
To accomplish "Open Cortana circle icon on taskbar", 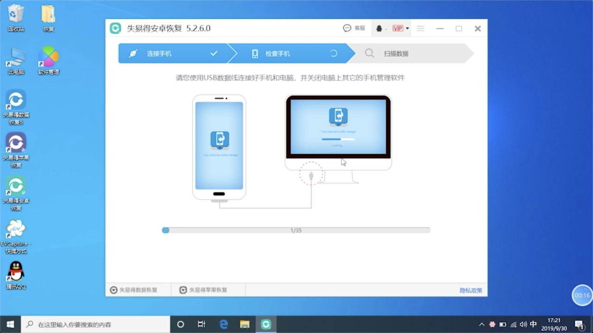I will click(181, 324).
